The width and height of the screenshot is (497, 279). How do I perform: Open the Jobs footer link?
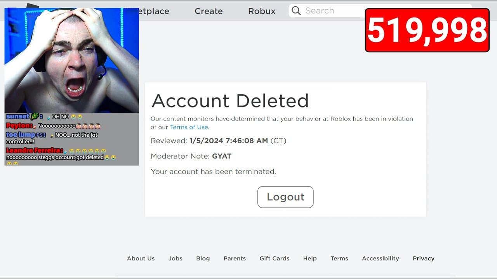[x=176, y=258]
